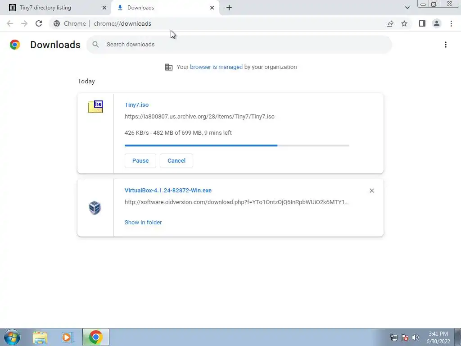
Task: Click the Tiny7.iso archive.org source URL
Action: (199, 117)
